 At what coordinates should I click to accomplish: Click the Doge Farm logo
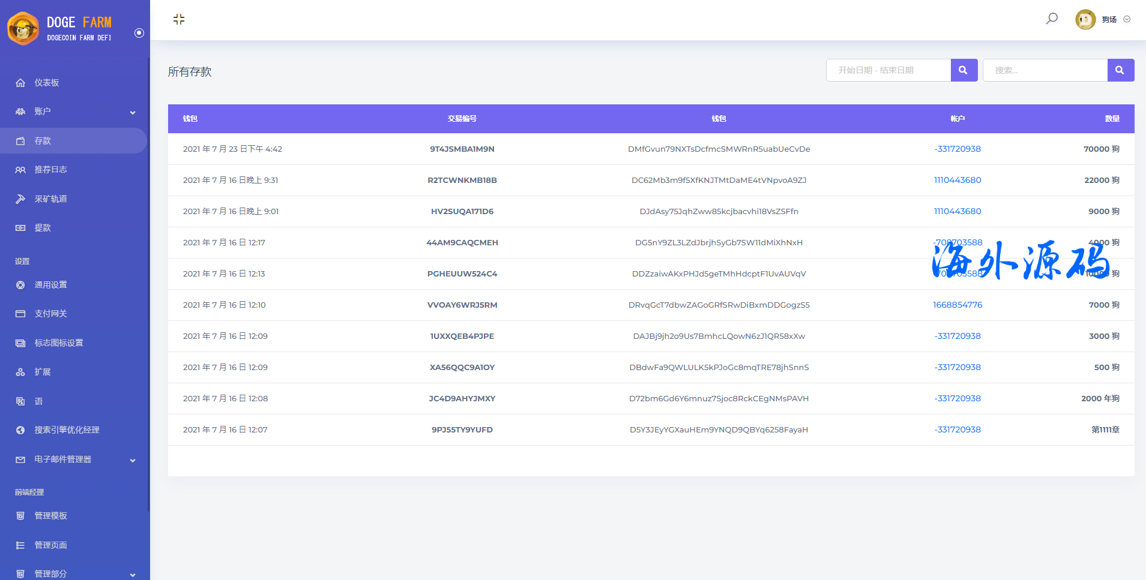(x=60, y=28)
